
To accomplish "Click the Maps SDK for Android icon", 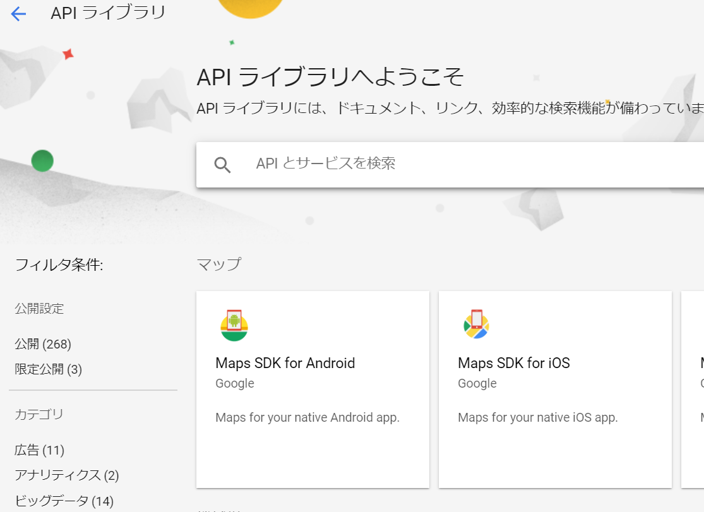I will pos(234,325).
